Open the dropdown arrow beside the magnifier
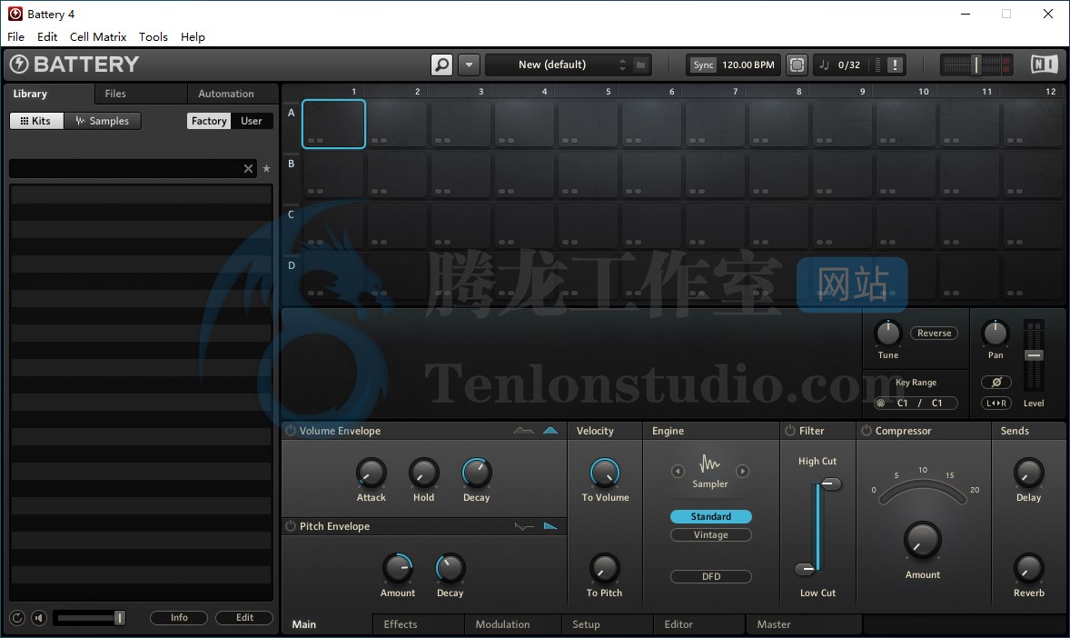Viewport: 1070px width, 638px height. click(469, 65)
